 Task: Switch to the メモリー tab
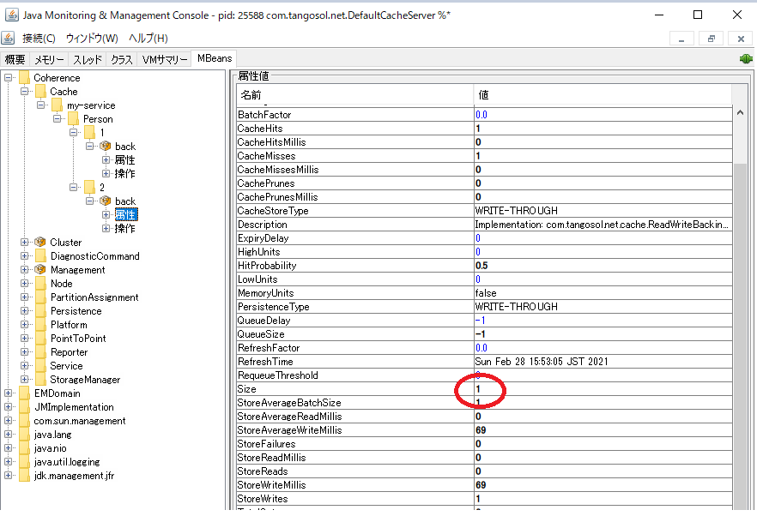coord(49,59)
